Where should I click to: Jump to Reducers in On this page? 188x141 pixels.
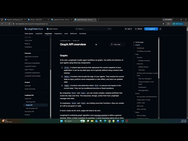140,64
